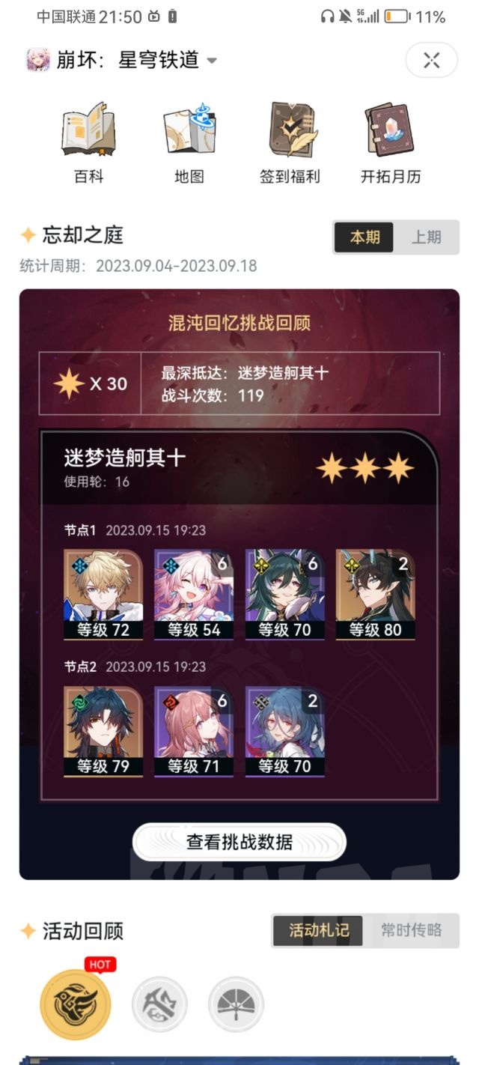Open the 百科 encyclopedia book icon
Screen dimensions: 479x1065
(x=88, y=130)
